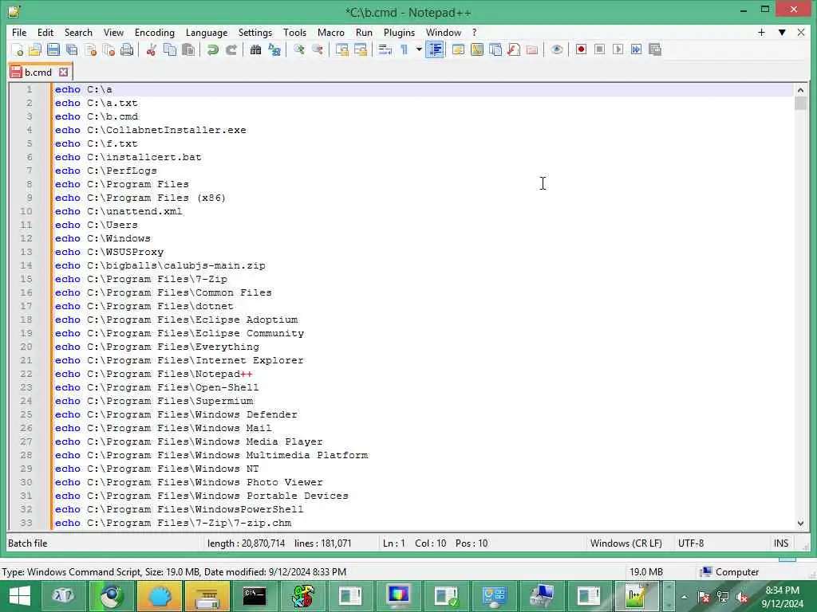This screenshot has width=817, height=612.
Task: Click Windows (CR LF) line-ending selector
Action: (626, 543)
